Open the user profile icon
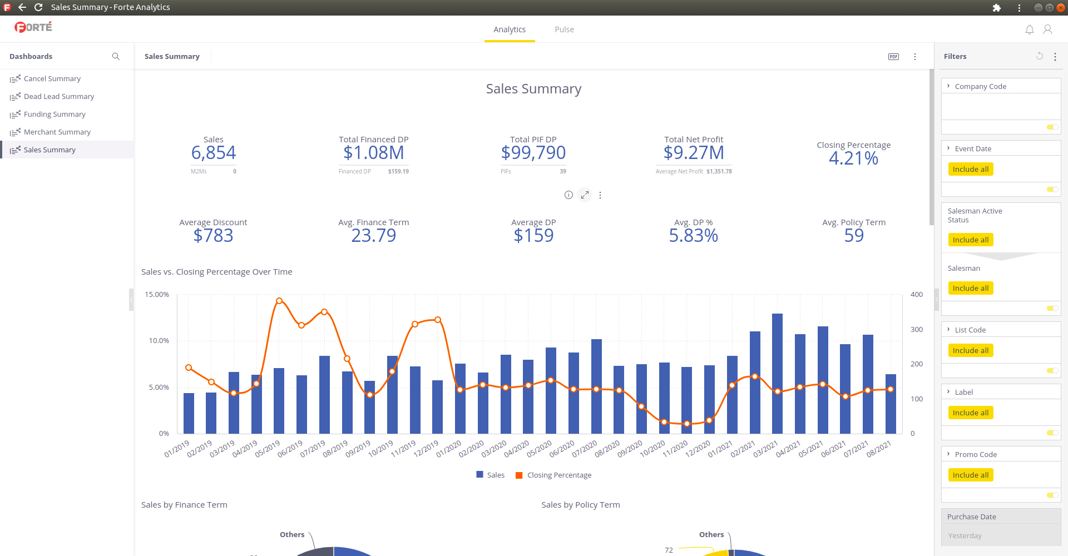Screen dimensions: 1068x556 point(1047,29)
